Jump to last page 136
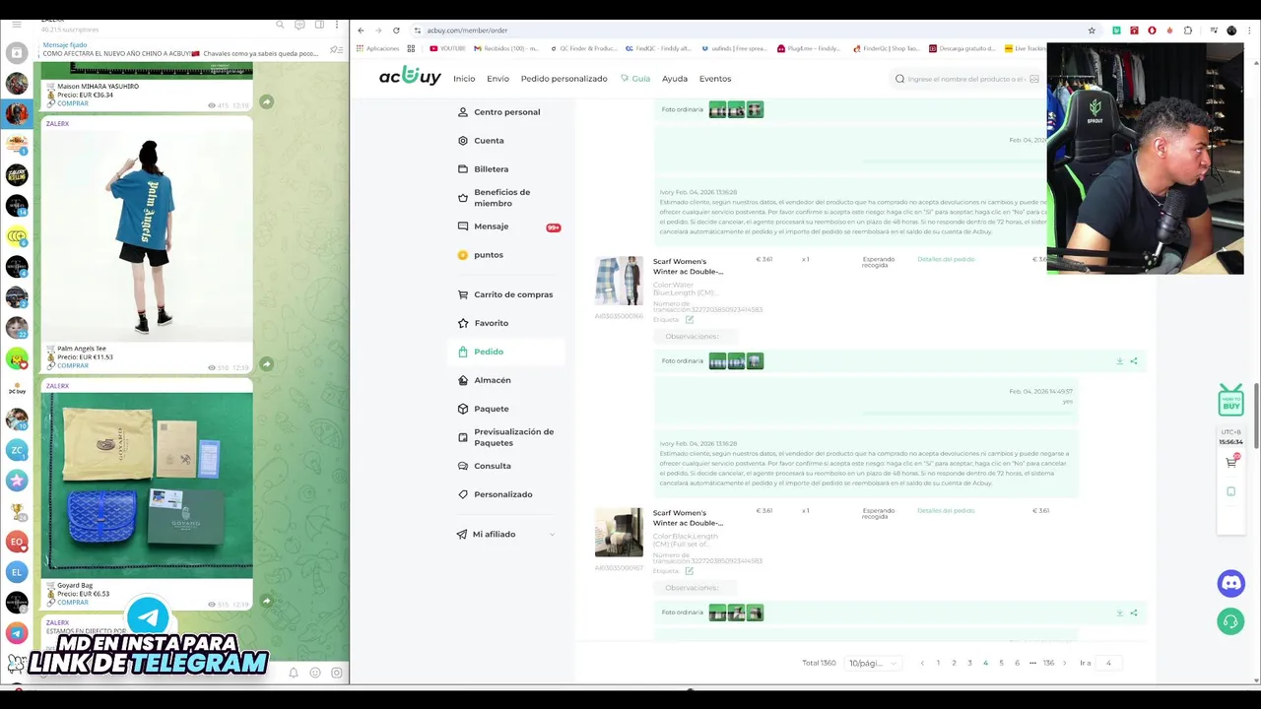This screenshot has width=1261, height=709. click(x=1048, y=663)
